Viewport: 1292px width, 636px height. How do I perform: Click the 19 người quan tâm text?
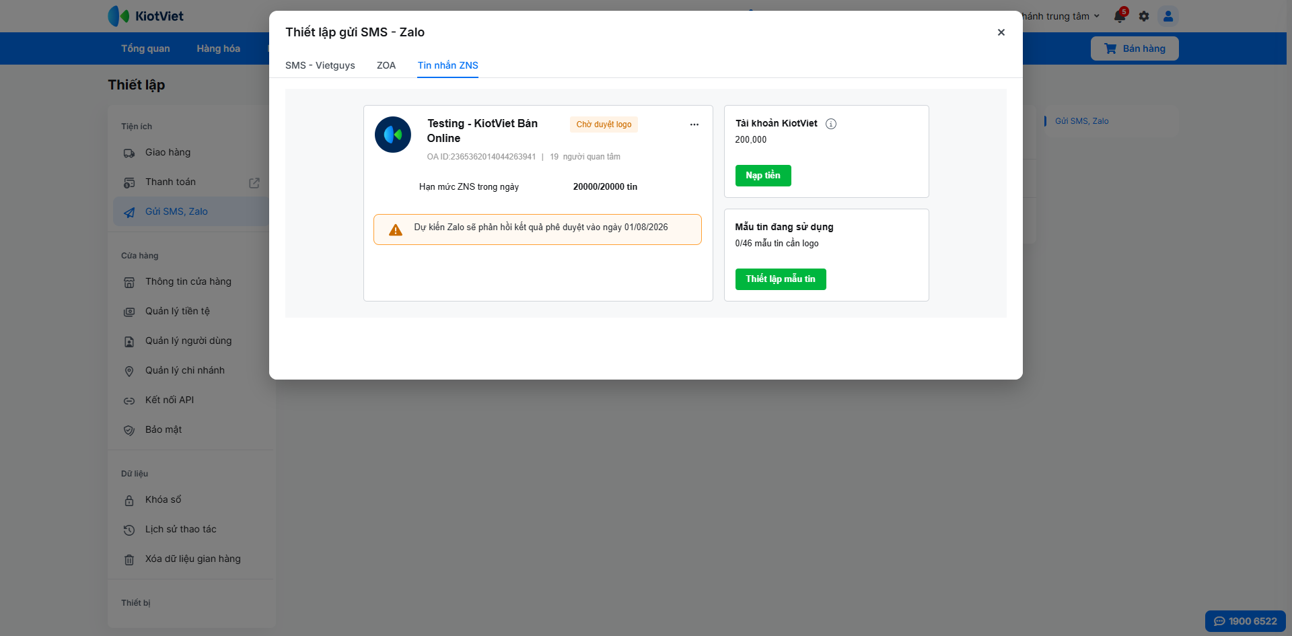(585, 157)
